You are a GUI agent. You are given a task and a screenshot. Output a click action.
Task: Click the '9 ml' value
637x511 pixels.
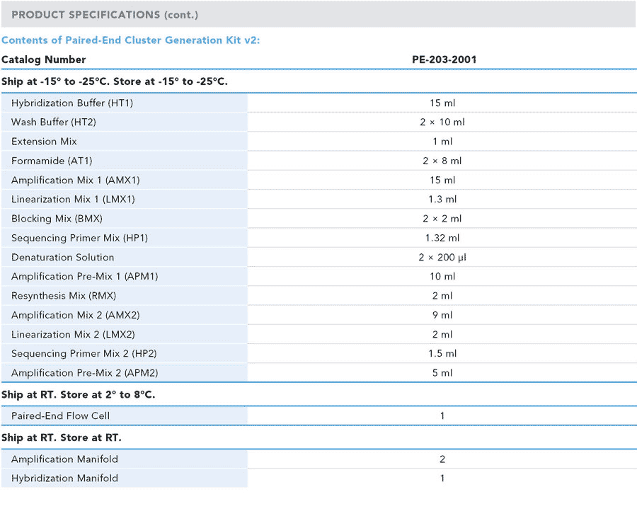point(442,315)
